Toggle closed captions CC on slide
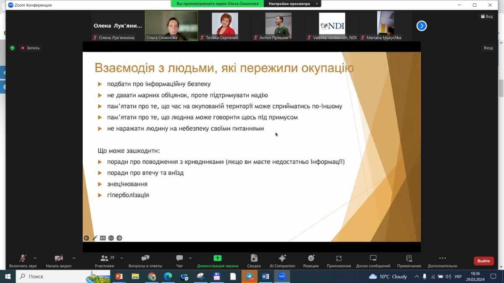This screenshot has height=283, width=504. coord(102,238)
